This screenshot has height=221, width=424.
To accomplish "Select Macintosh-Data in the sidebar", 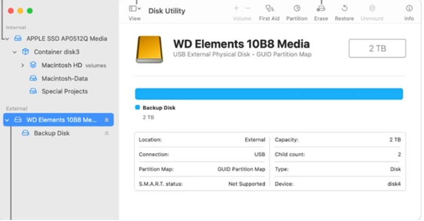I will click(64, 78).
